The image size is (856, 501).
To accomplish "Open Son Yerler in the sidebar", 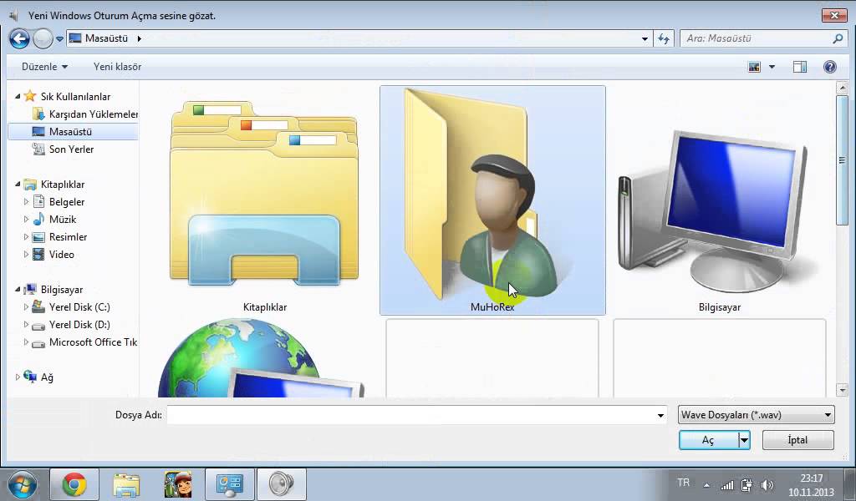I will coord(72,149).
